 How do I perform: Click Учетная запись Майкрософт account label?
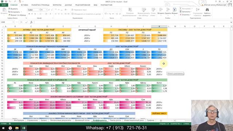(x=215, y=5)
